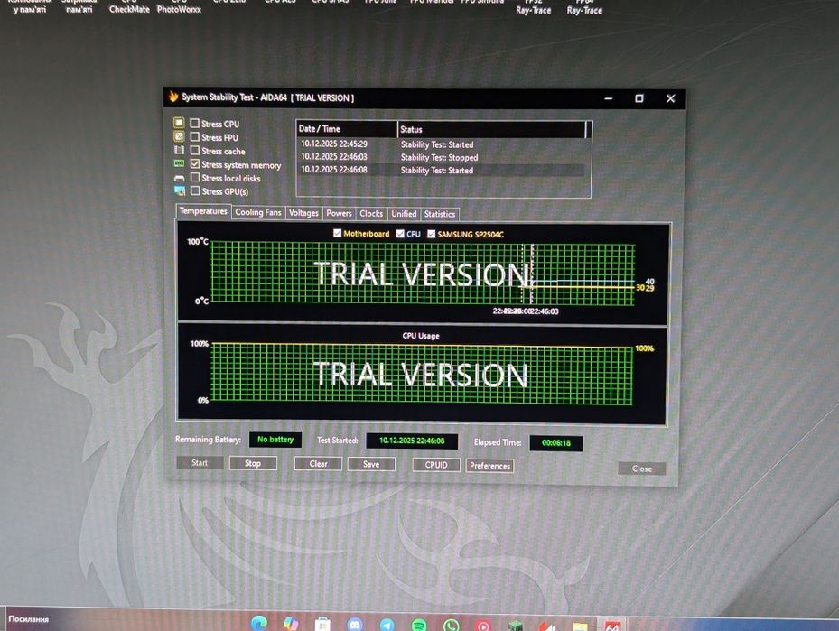Click the 'No battery' indicator
The width and height of the screenshot is (839, 631).
275,440
